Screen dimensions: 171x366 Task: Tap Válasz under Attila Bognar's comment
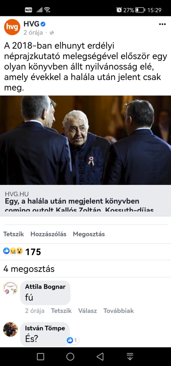88,311
